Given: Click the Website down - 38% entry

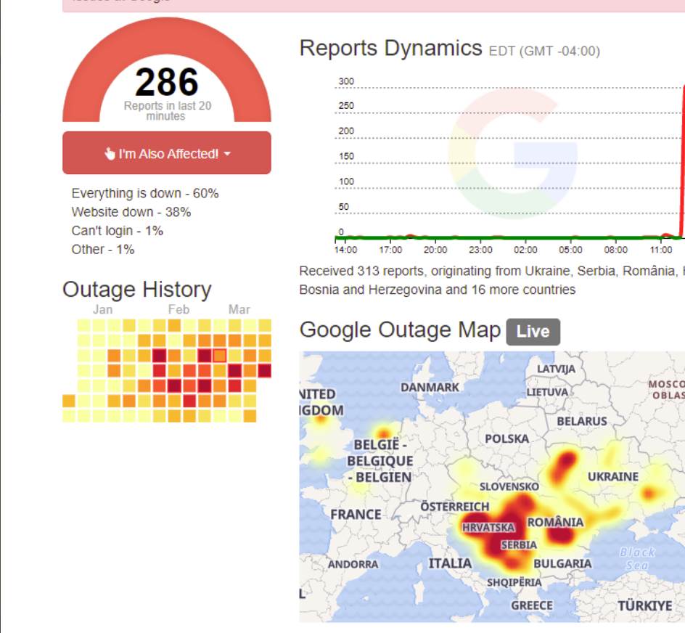Looking at the screenshot, I should [x=131, y=212].
